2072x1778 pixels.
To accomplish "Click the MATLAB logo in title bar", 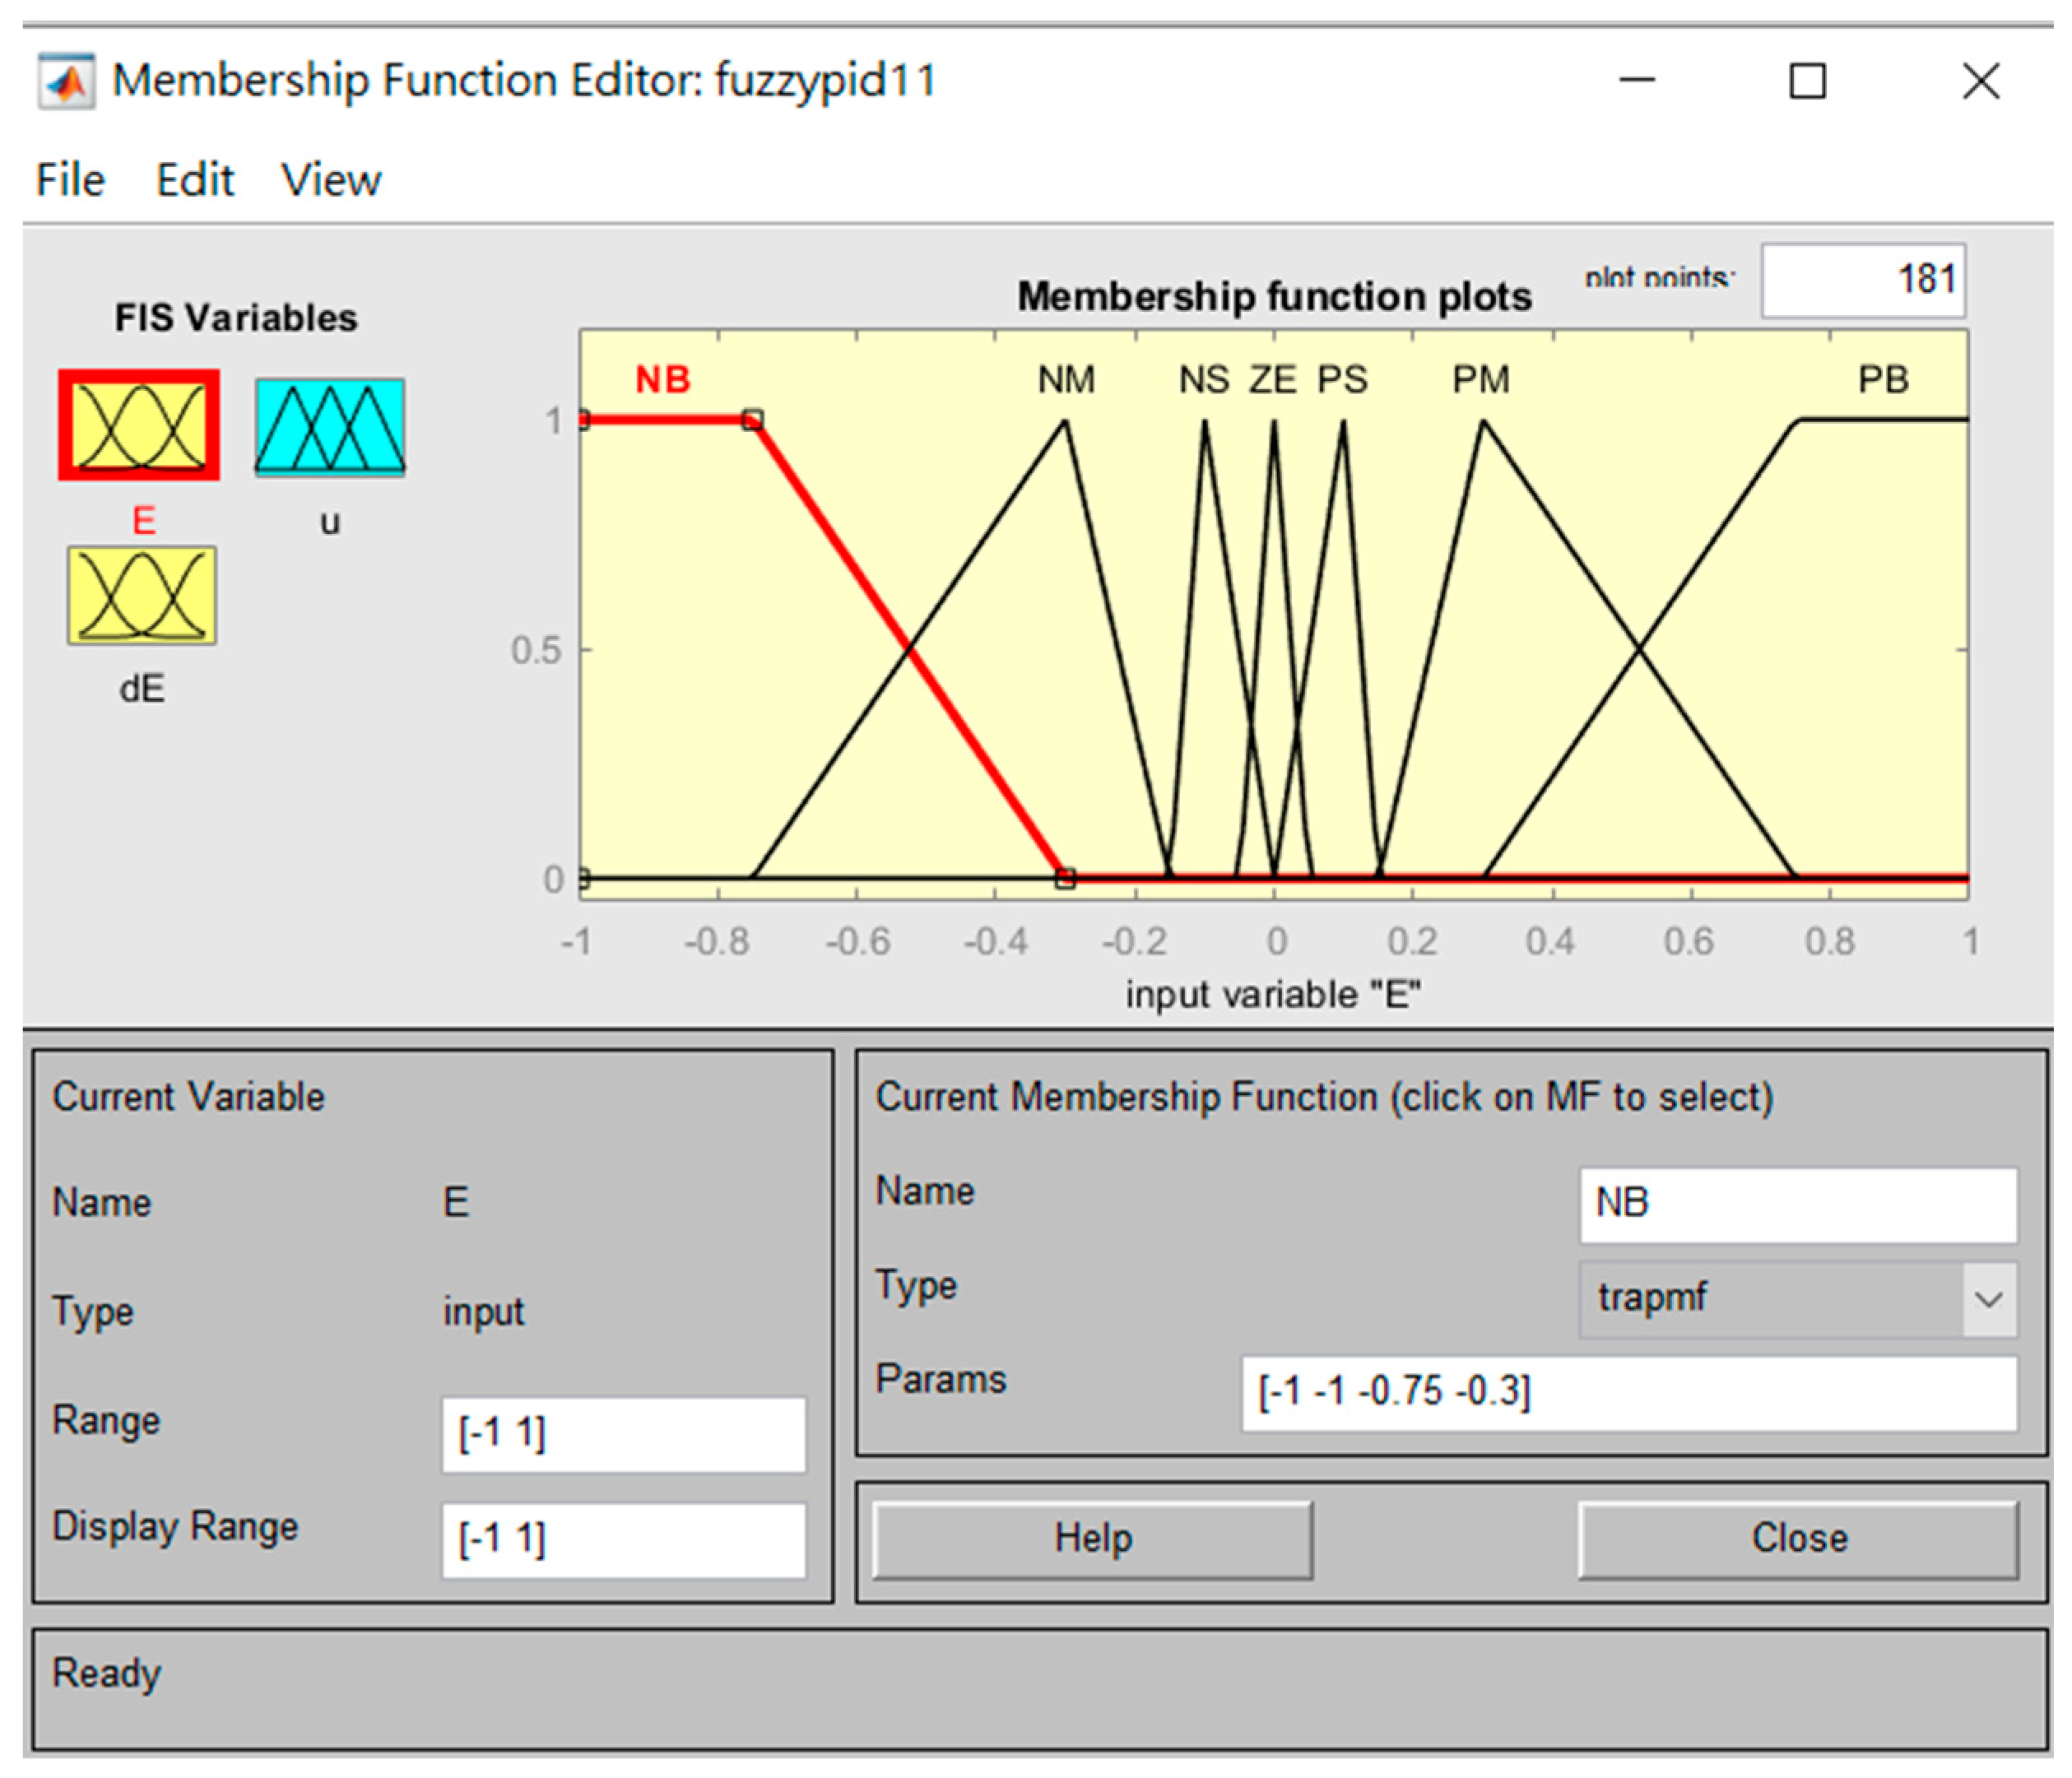I will [66, 81].
